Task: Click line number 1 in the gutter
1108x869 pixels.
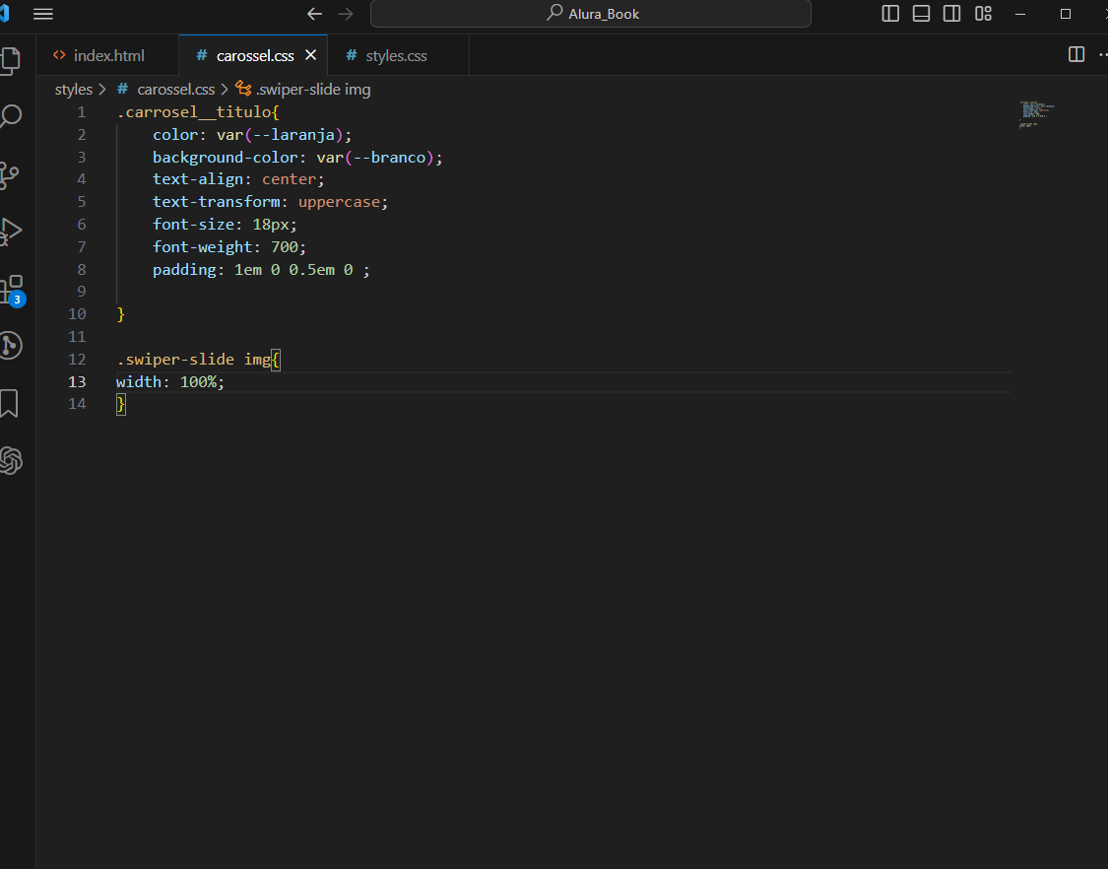Action: 82,111
